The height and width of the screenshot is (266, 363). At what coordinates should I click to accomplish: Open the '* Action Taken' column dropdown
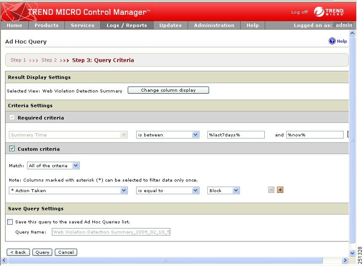(x=68, y=190)
